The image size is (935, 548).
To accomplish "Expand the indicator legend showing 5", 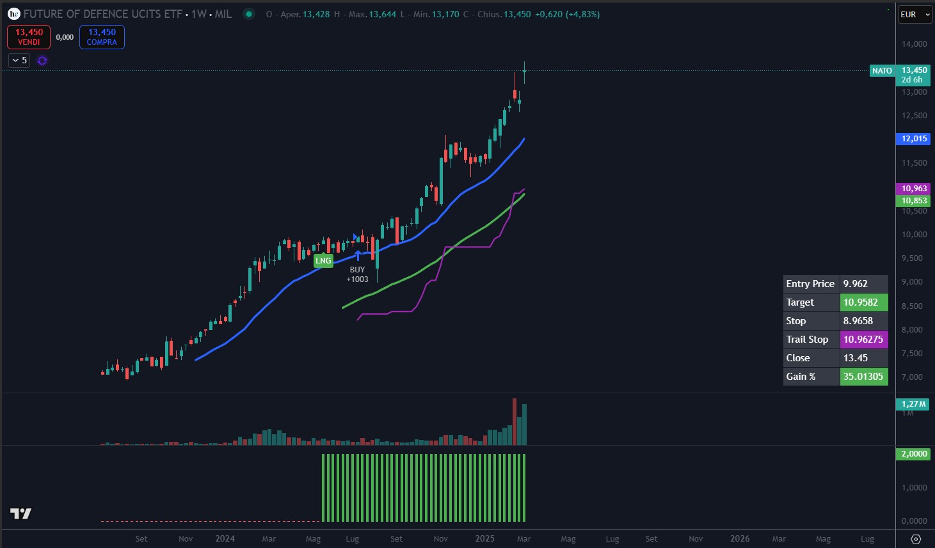I will (x=19, y=60).
